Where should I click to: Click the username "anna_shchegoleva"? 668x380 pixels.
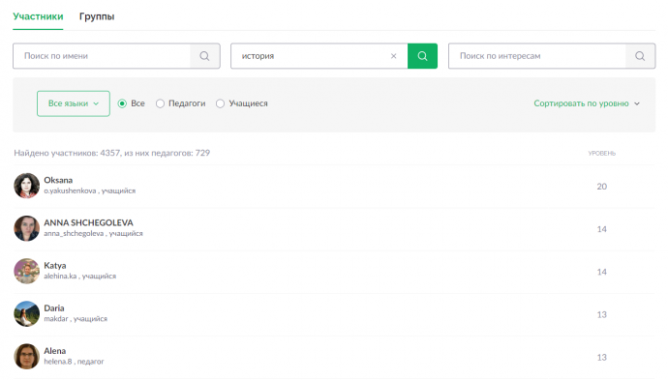point(74,233)
